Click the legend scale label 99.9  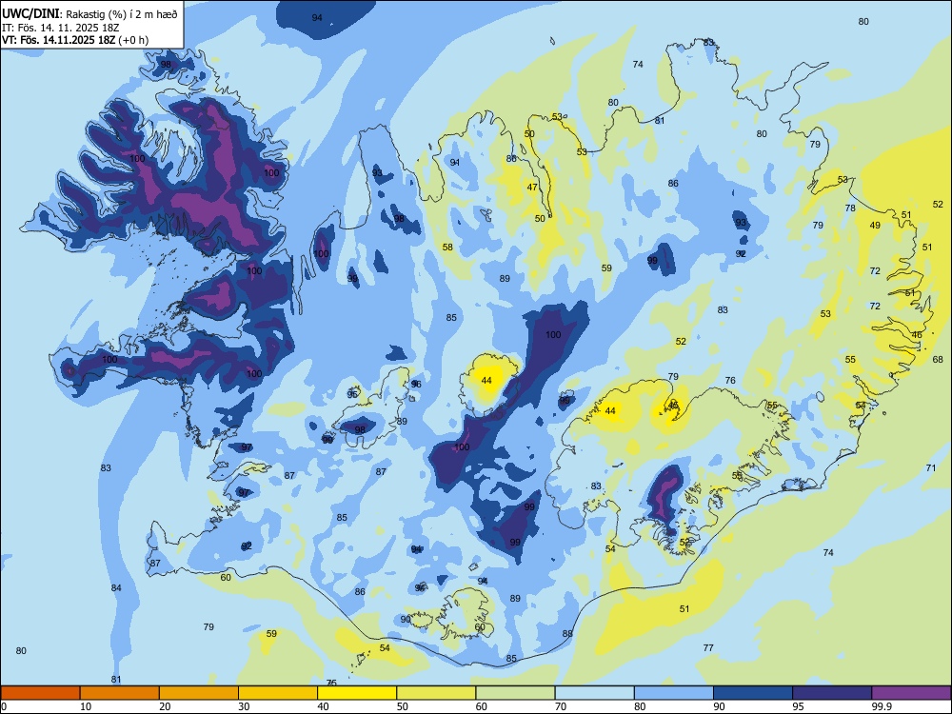tap(881, 706)
